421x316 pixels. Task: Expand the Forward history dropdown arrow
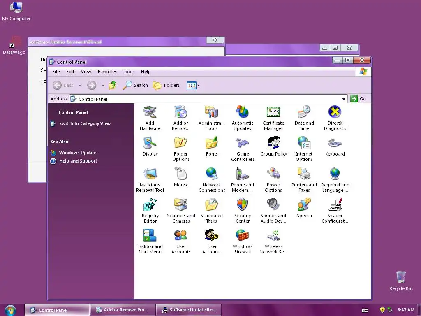pyautogui.click(x=103, y=86)
